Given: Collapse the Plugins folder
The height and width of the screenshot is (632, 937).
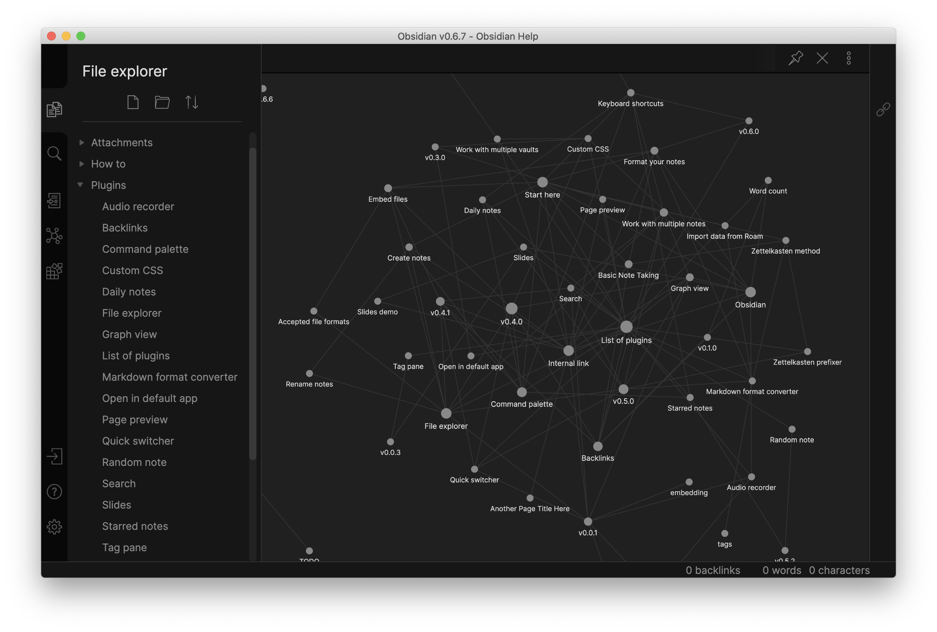Looking at the screenshot, I should [x=108, y=186].
